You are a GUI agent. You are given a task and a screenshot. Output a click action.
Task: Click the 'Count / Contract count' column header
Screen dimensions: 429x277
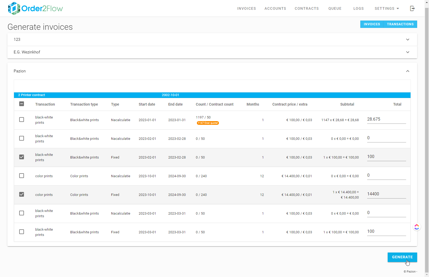click(214, 104)
